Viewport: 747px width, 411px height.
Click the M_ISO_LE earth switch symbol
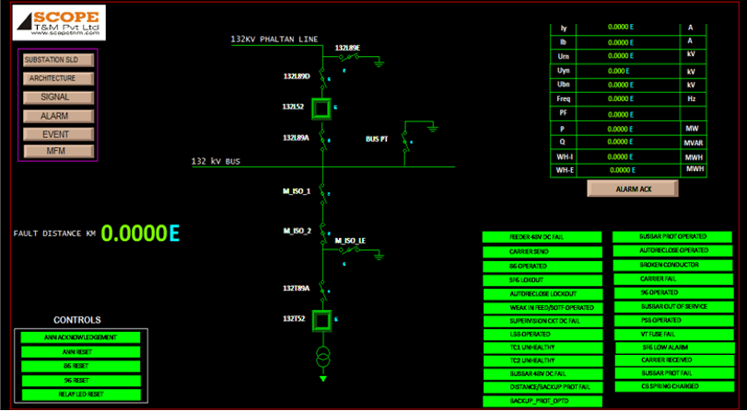[345, 254]
